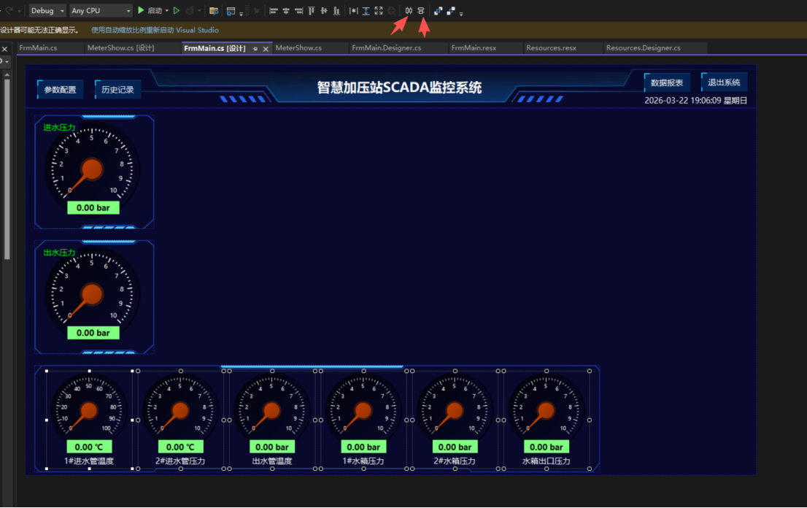Click the Align Lefts toolbar icon

point(274,11)
